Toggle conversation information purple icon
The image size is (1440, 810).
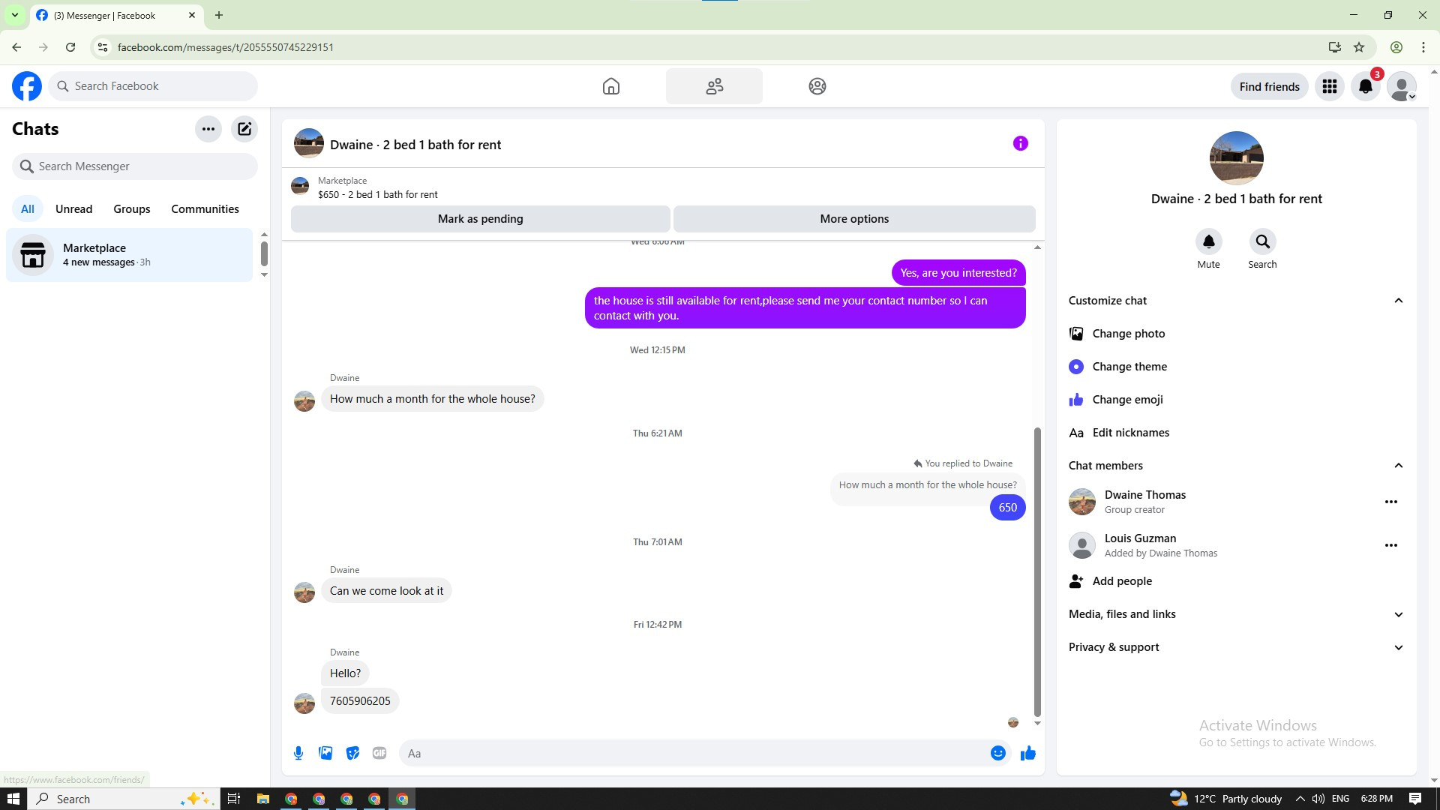[x=1021, y=143]
